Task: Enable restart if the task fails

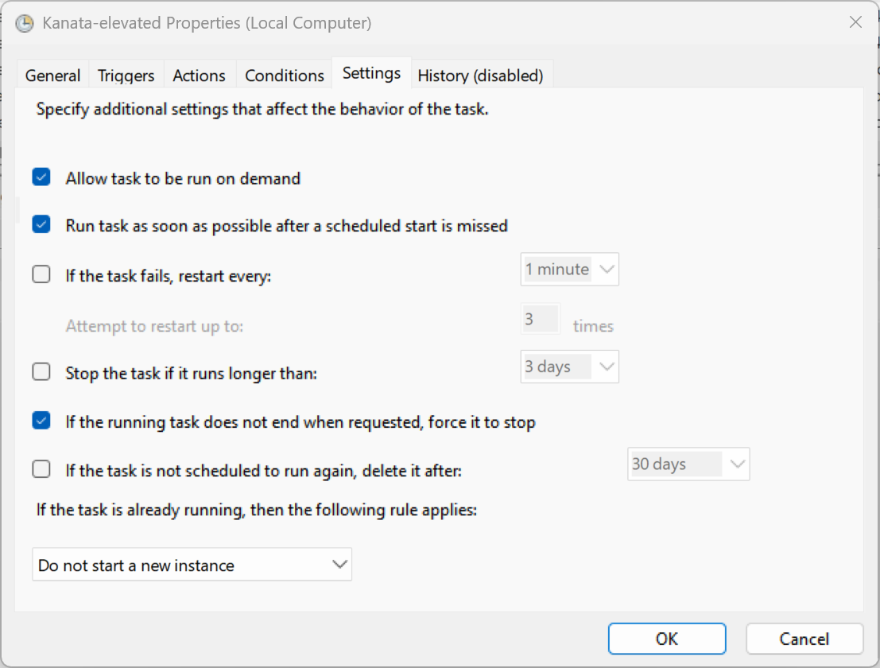Action: coord(41,275)
